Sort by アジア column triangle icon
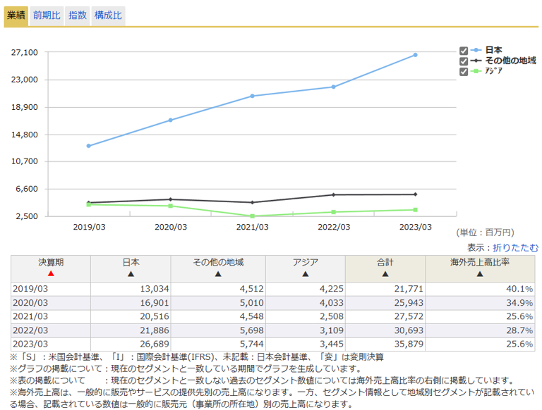 [x=305, y=274]
